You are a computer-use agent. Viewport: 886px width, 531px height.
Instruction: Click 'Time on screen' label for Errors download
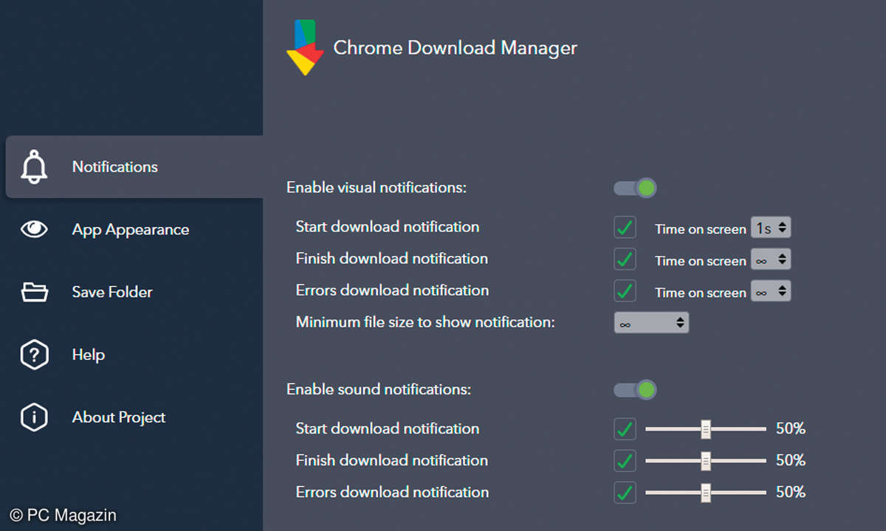[x=701, y=293]
